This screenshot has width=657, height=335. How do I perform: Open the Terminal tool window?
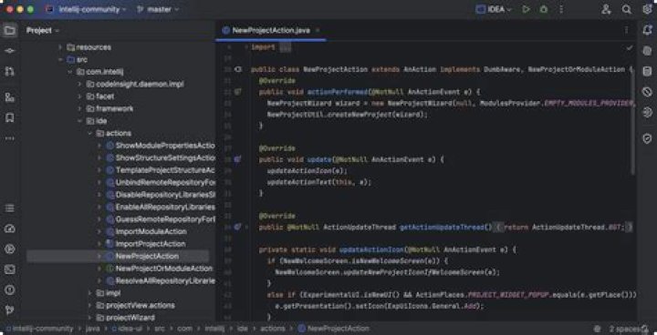click(x=10, y=269)
